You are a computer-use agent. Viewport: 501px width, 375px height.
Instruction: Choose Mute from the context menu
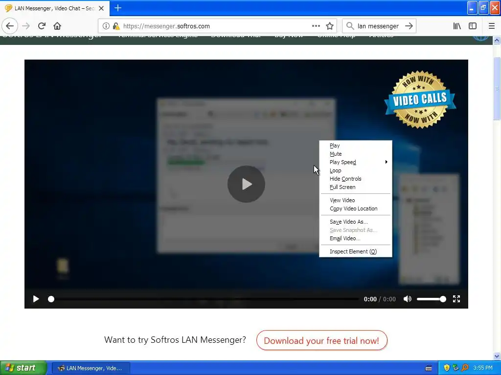coord(356,154)
